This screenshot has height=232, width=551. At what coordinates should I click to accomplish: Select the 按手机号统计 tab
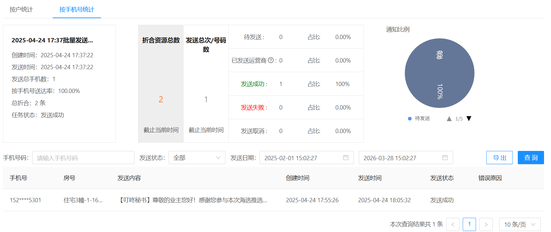(77, 9)
